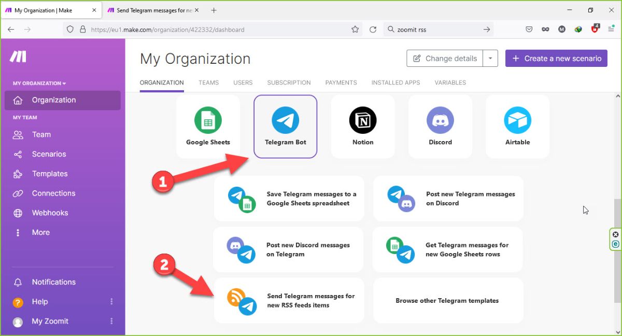Switch to the TEAMS tab
Screen dimensions: 622x336
[208, 82]
